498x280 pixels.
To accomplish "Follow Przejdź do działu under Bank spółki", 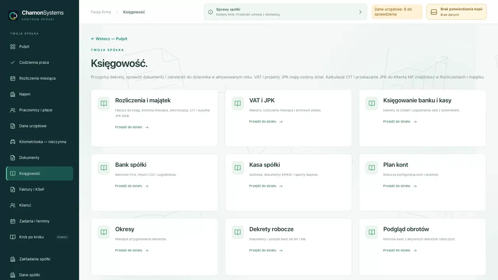I will (132, 186).
